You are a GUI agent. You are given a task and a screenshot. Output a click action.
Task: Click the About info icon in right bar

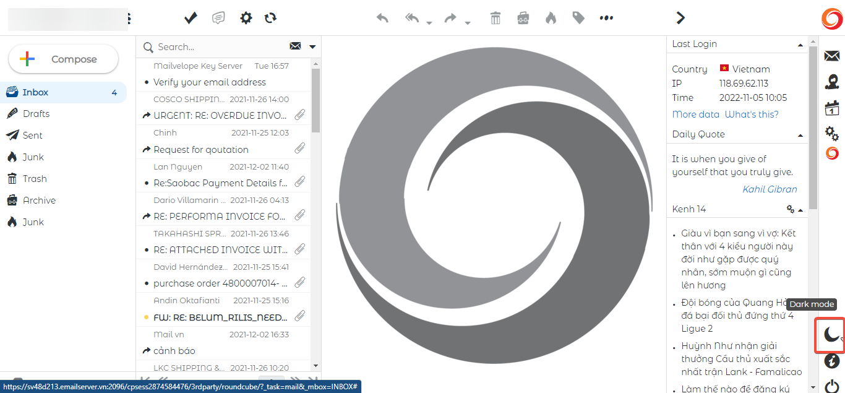coord(832,360)
